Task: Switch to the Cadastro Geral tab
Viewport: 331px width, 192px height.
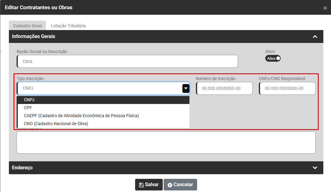Action: [27, 26]
